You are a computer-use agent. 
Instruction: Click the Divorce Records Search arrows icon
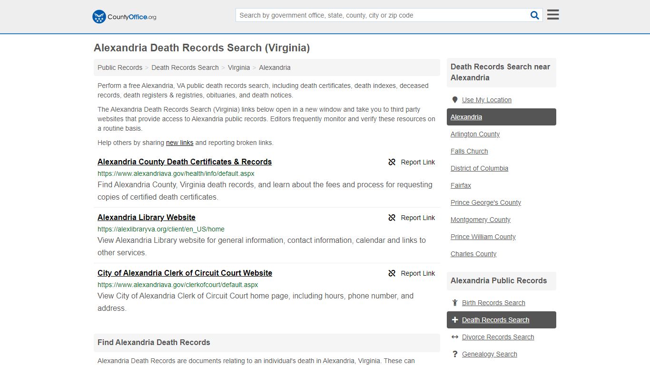[x=455, y=337]
